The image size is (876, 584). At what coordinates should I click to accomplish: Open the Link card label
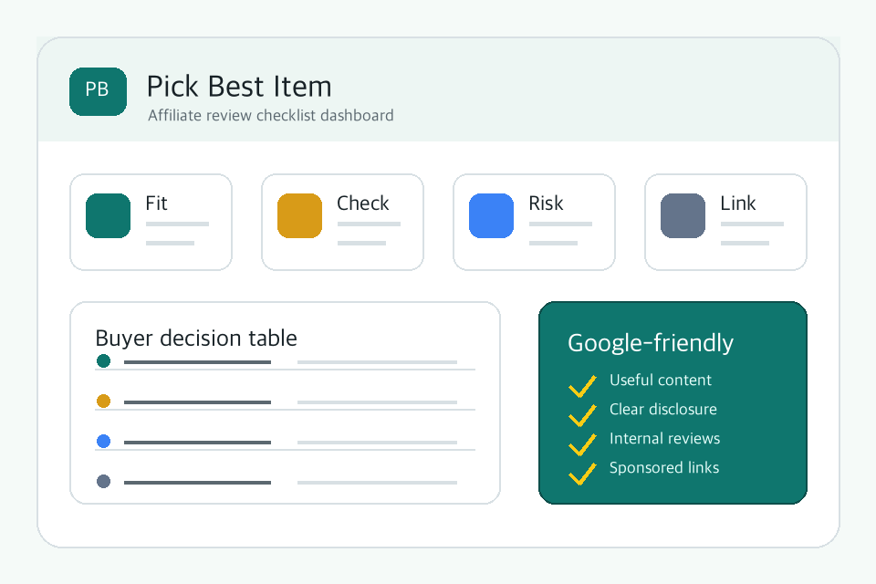tap(738, 203)
